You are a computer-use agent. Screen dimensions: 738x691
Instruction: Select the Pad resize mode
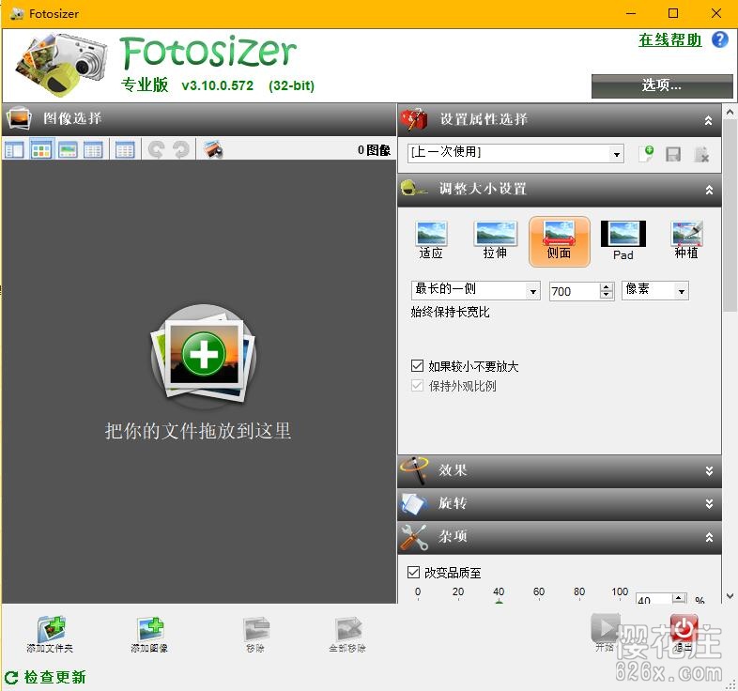click(623, 240)
